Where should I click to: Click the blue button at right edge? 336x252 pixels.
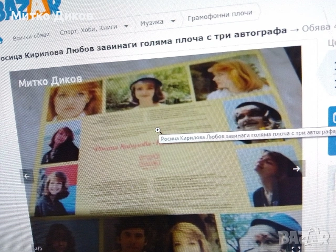point(332,131)
